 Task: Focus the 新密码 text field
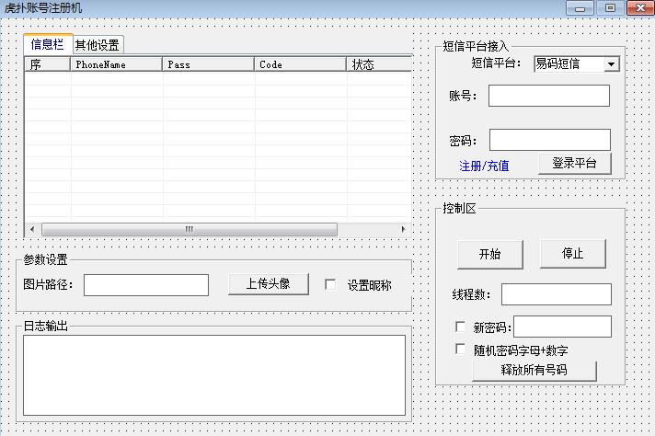coord(562,327)
